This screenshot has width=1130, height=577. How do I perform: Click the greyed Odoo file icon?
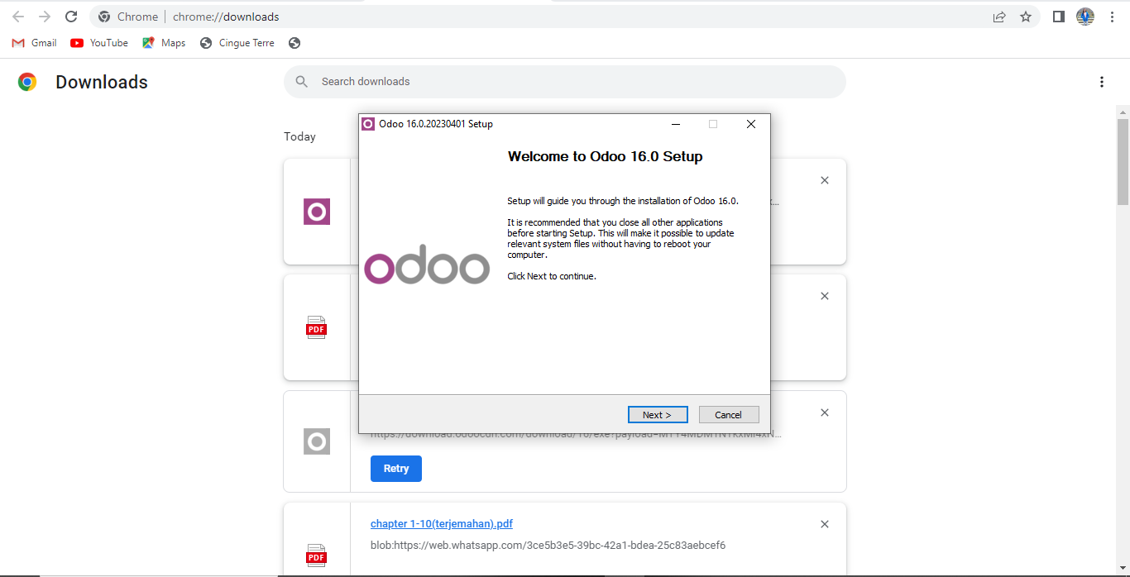pos(317,441)
